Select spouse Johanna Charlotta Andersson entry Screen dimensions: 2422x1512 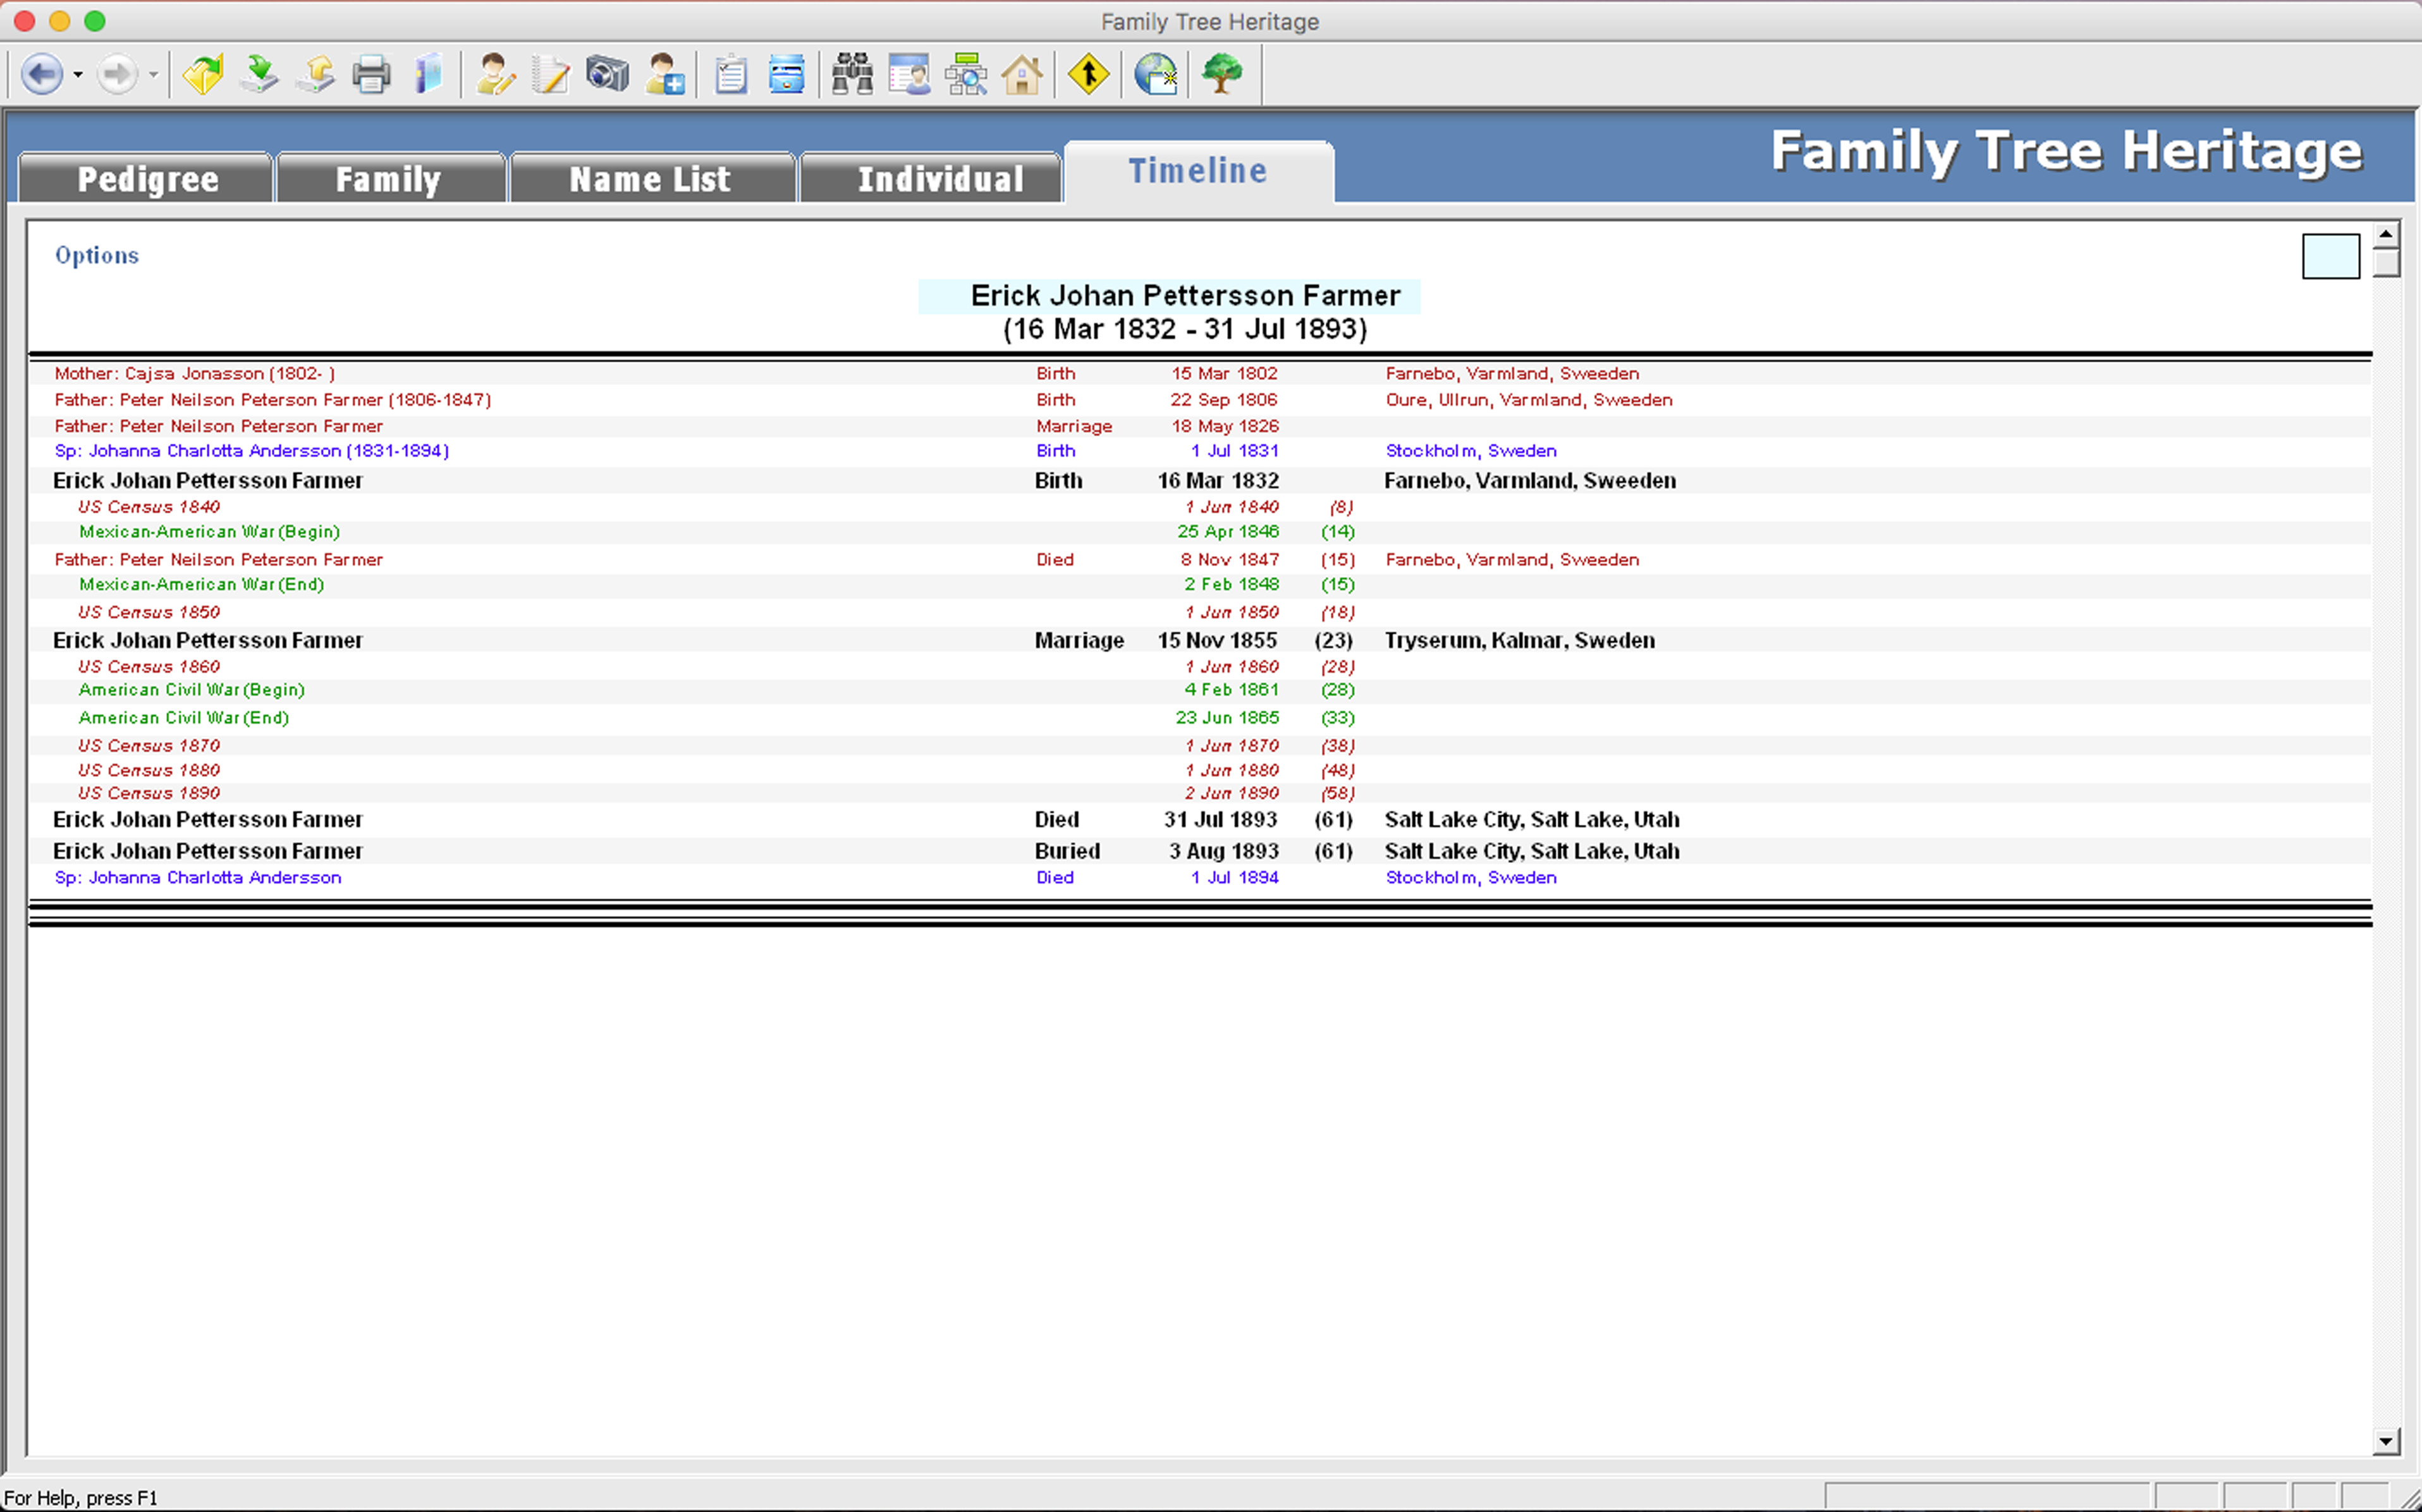pyautogui.click(x=250, y=451)
